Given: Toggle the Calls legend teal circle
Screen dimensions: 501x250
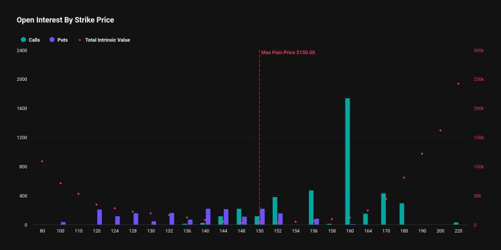Looking at the screenshot, I should (23, 40).
